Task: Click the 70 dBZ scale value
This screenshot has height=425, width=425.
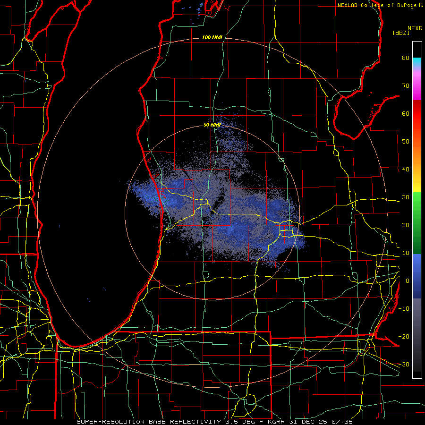Action: point(406,86)
